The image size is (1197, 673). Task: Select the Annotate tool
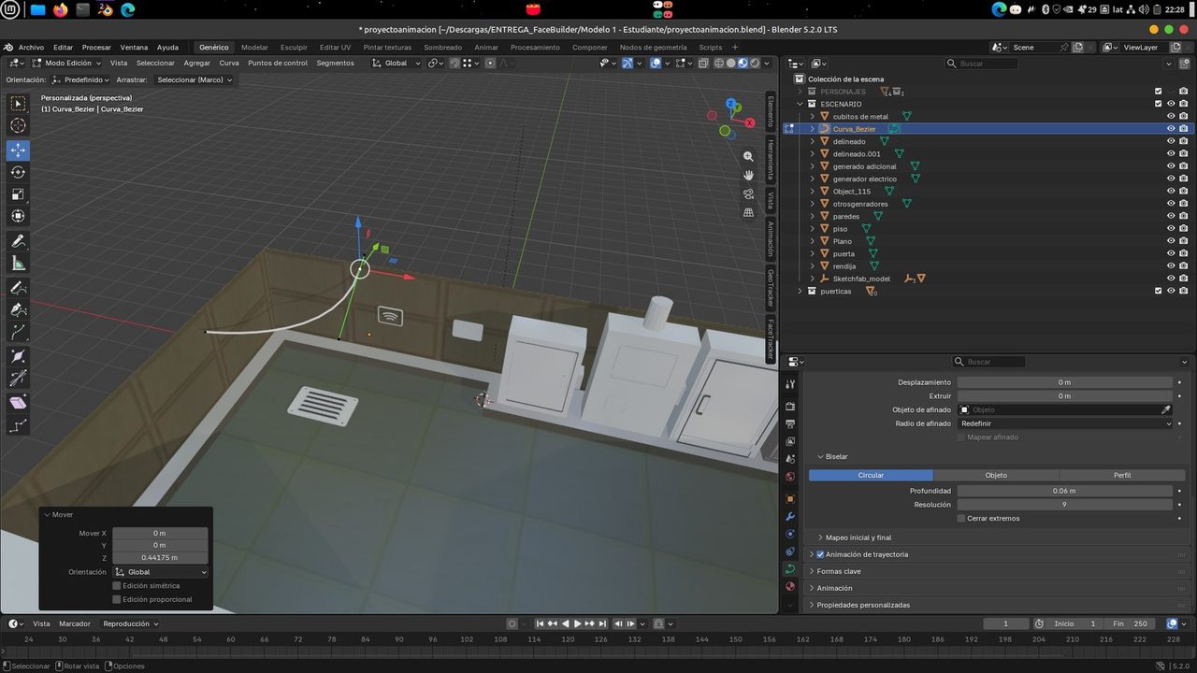pyautogui.click(x=18, y=241)
